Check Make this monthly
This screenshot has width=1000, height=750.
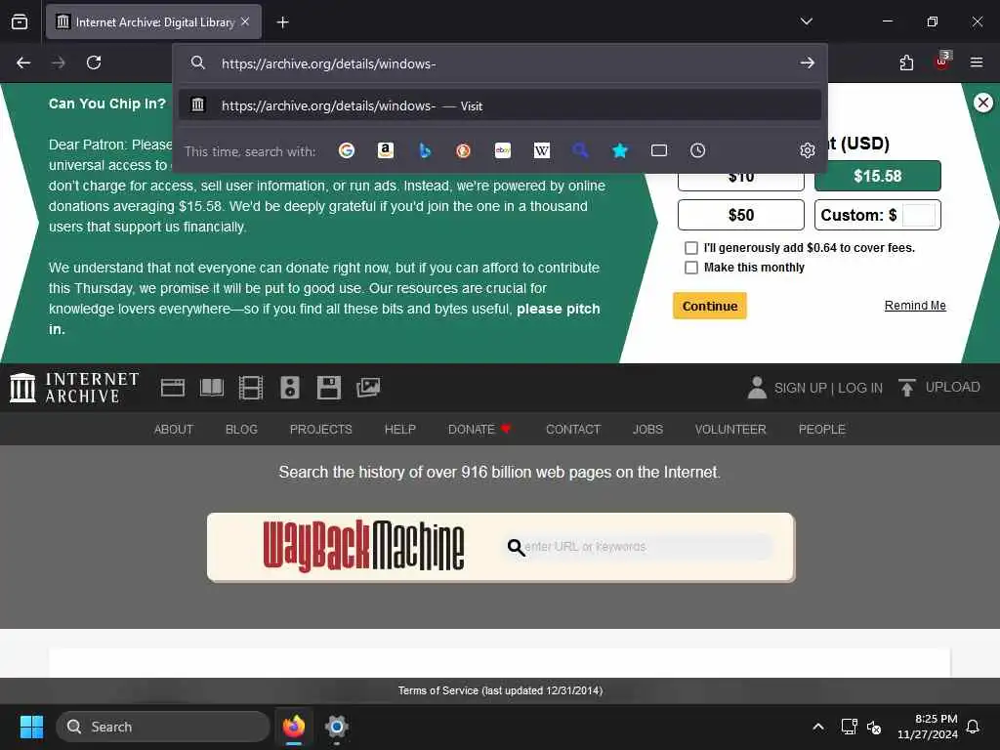690,268
